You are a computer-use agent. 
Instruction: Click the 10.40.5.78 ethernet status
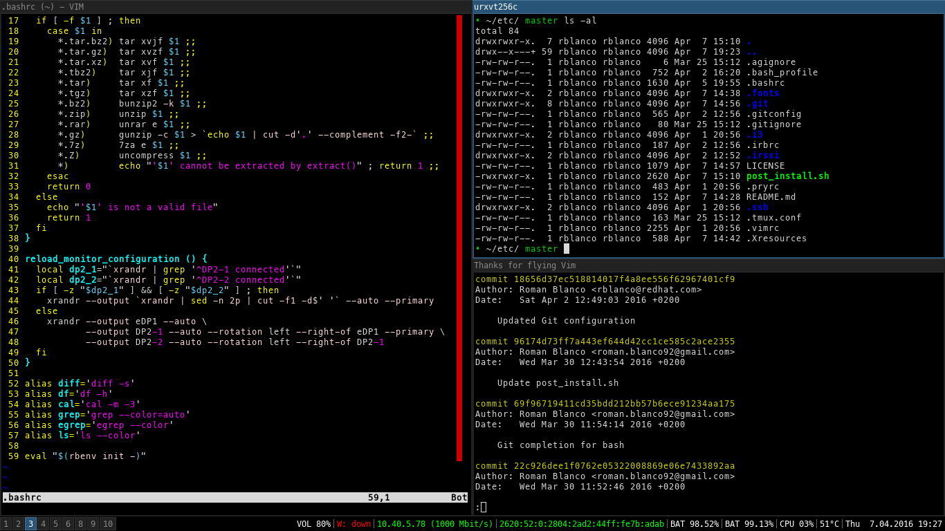pyautogui.click(x=435, y=524)
